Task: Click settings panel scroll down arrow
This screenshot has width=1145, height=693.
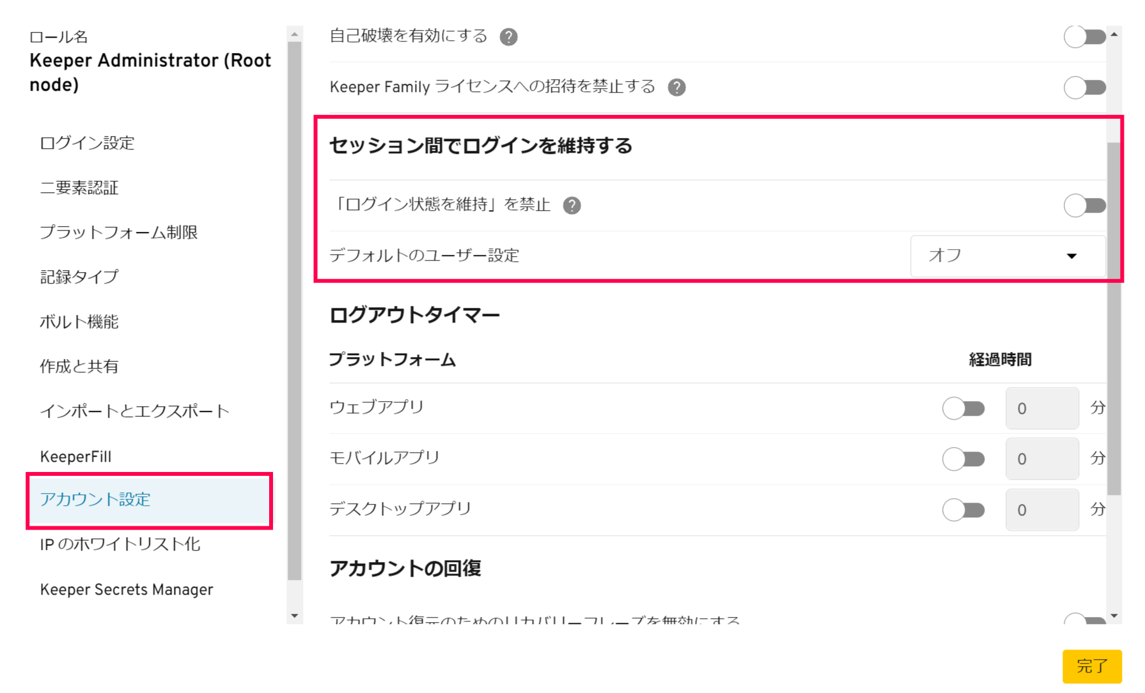Action: pyautogui.click(x=1114, y=616)
